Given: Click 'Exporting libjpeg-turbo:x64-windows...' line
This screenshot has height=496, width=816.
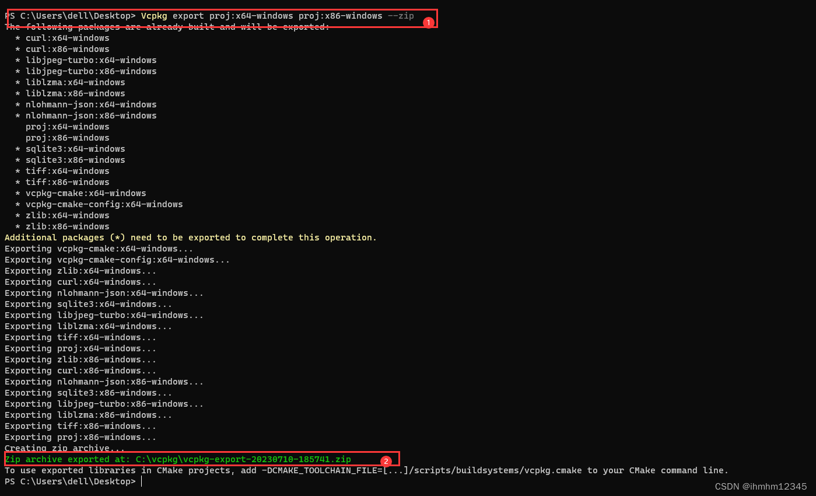Looking at the screenshot, I should [x=104, y=315].
